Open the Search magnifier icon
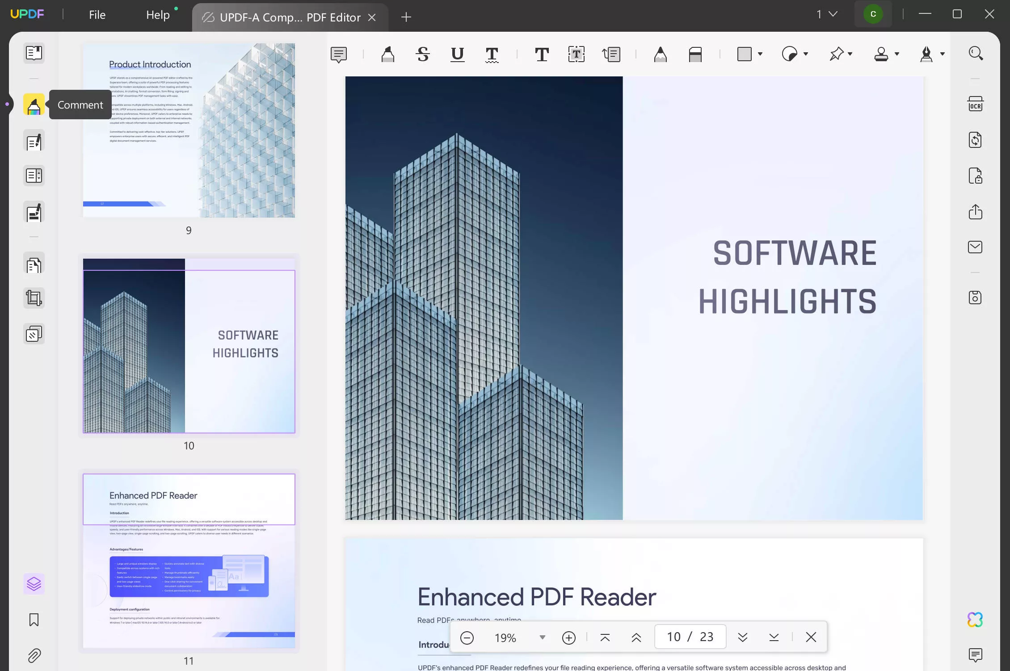 coord(976,54)
